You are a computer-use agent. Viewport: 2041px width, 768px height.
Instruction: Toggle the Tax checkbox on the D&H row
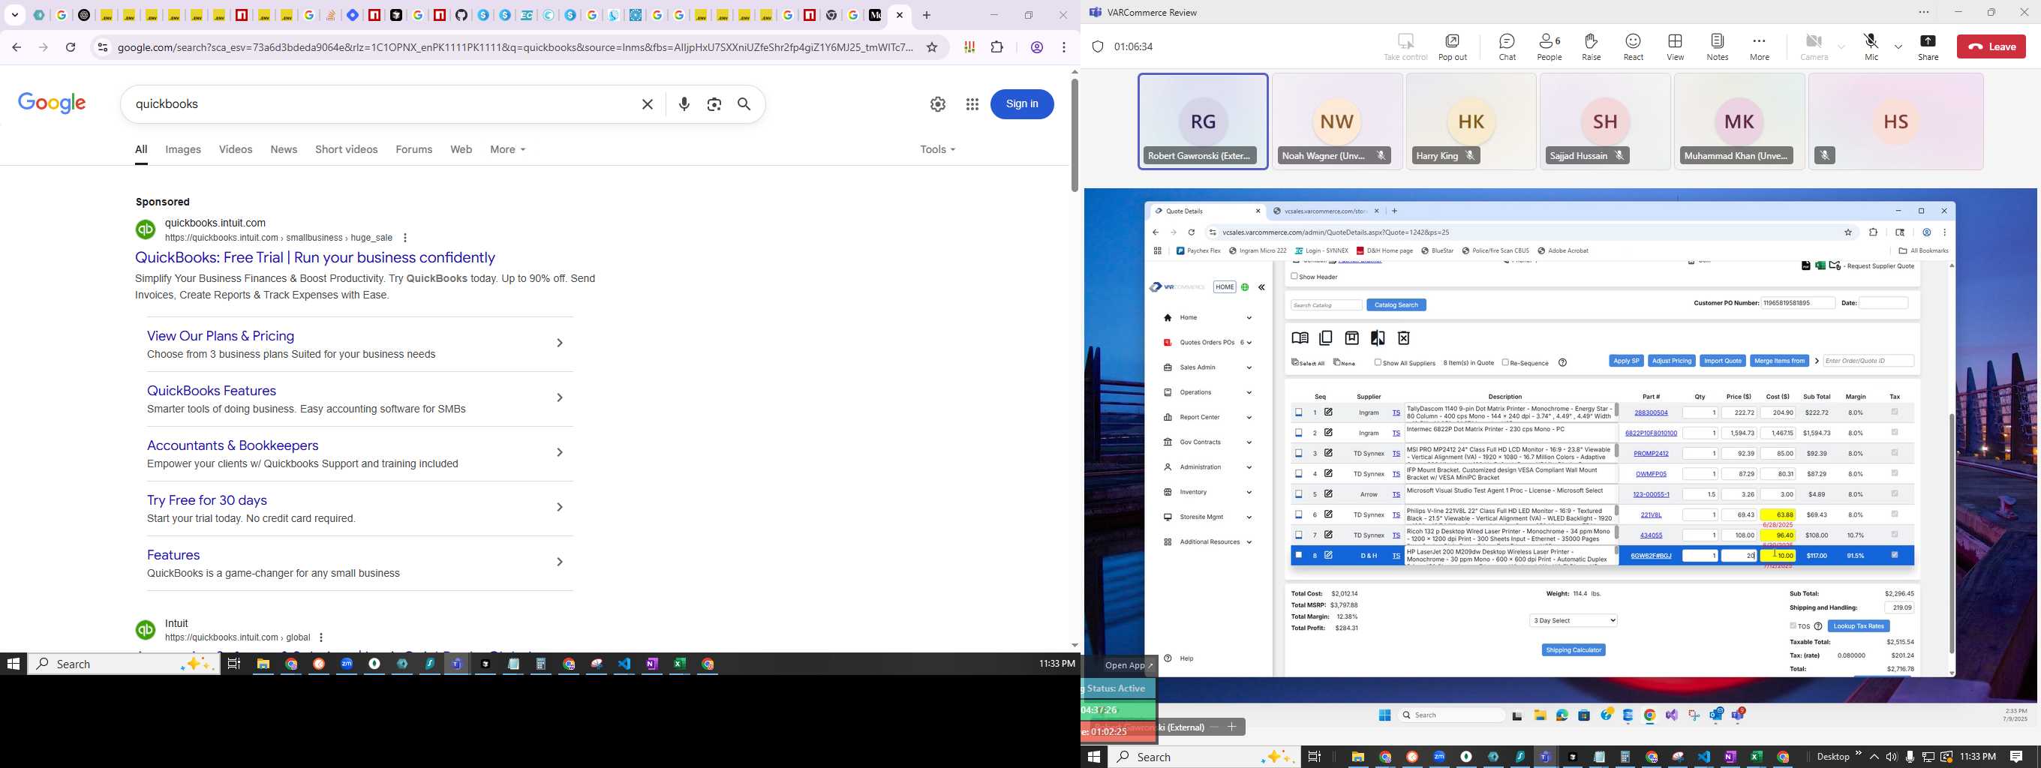coord(1895,555)
